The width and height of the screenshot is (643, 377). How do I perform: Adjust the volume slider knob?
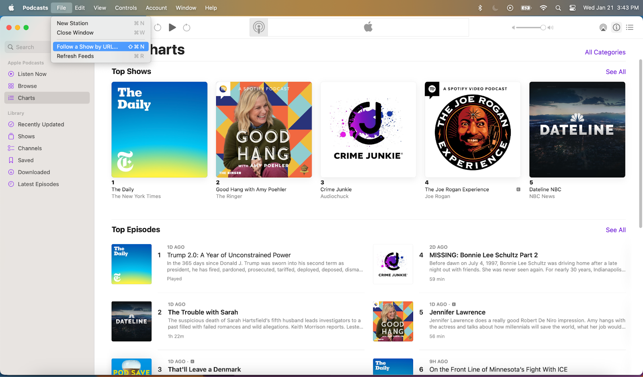[x=543, y=28]
